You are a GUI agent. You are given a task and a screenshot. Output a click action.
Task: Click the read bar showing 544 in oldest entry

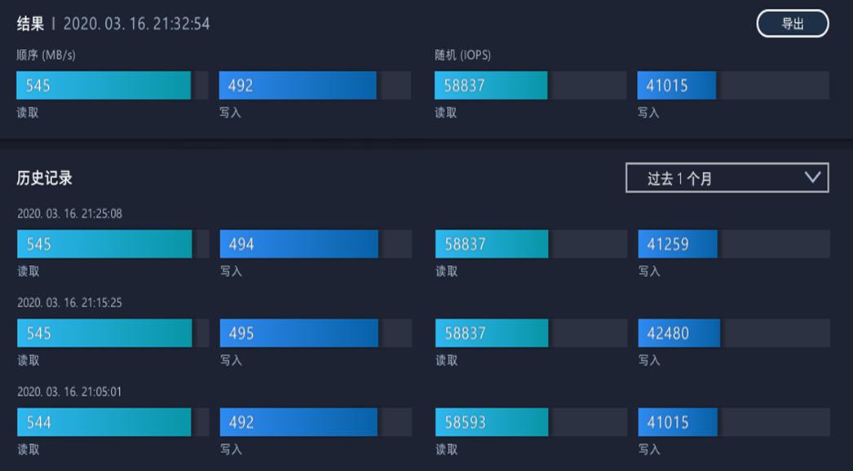pyautogui.click(x=103, y=422)
